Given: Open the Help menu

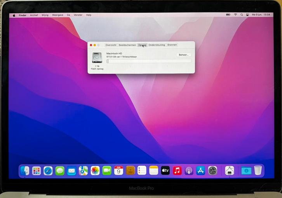Looking at the screenshot, I should (89, 15).
